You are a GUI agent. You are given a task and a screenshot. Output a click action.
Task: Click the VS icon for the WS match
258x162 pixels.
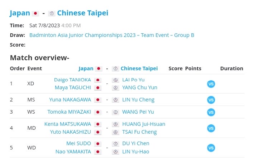coord(211,112)
